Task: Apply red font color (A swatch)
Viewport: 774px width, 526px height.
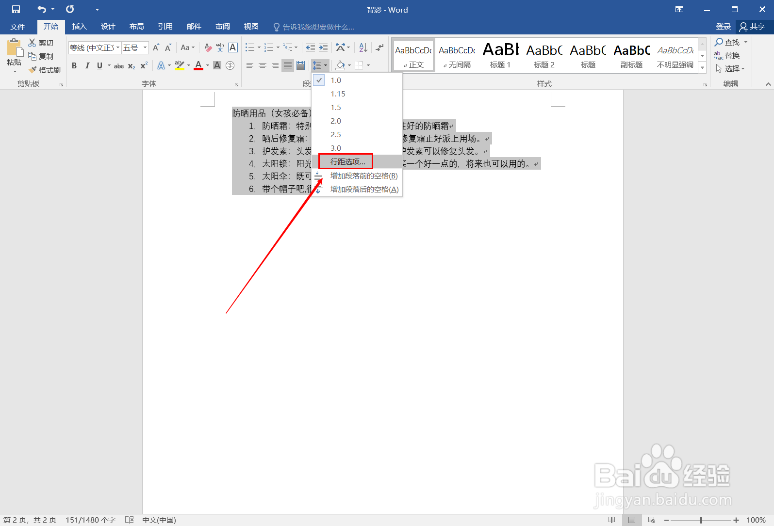Action: [198, 65]
